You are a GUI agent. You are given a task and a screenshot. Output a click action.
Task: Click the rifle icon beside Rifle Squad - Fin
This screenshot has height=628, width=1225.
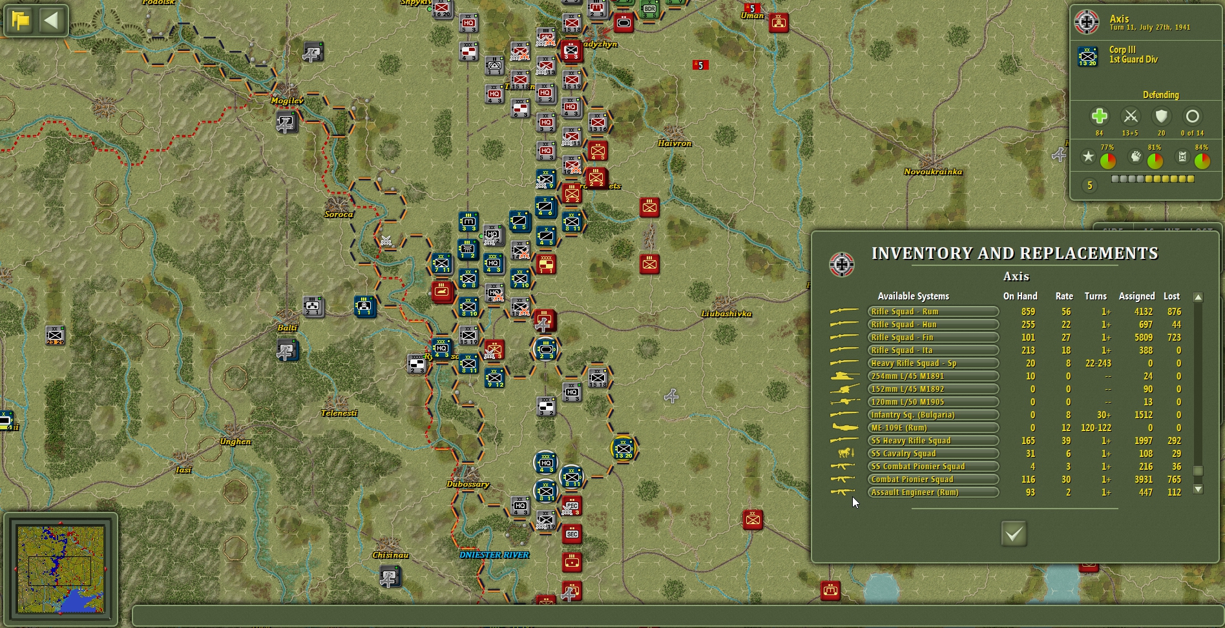click(x=843, y=336)
